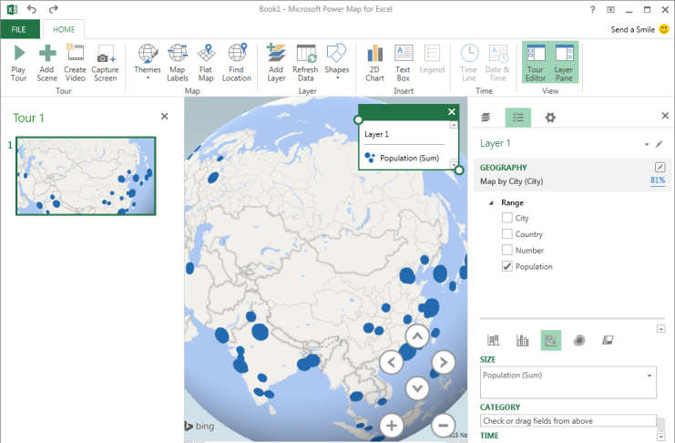
Task: Check the Number field
Action: [507, 250]
